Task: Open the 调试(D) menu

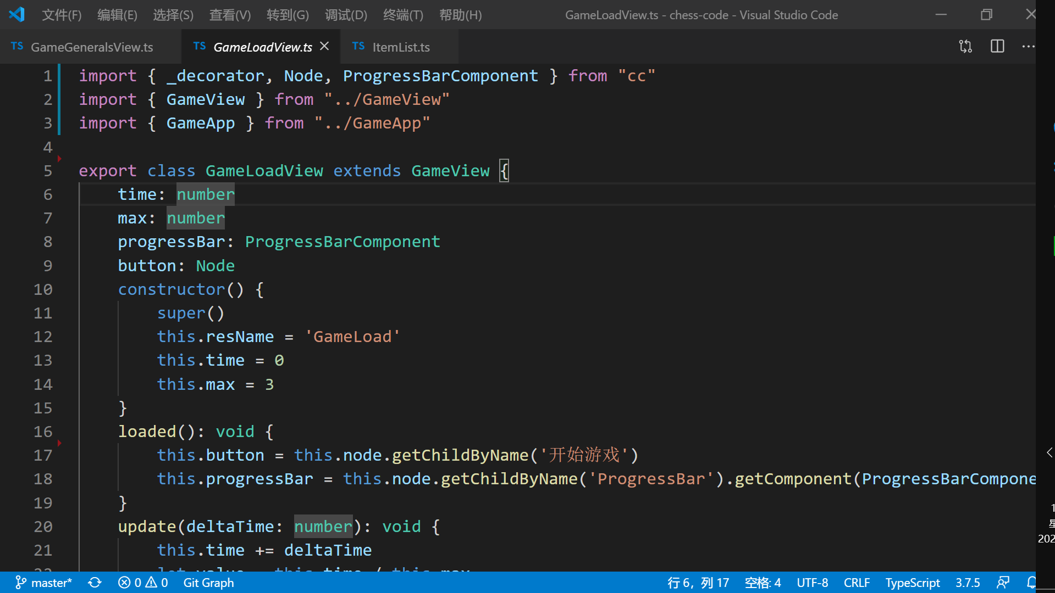Action: [x=346, y=15]
